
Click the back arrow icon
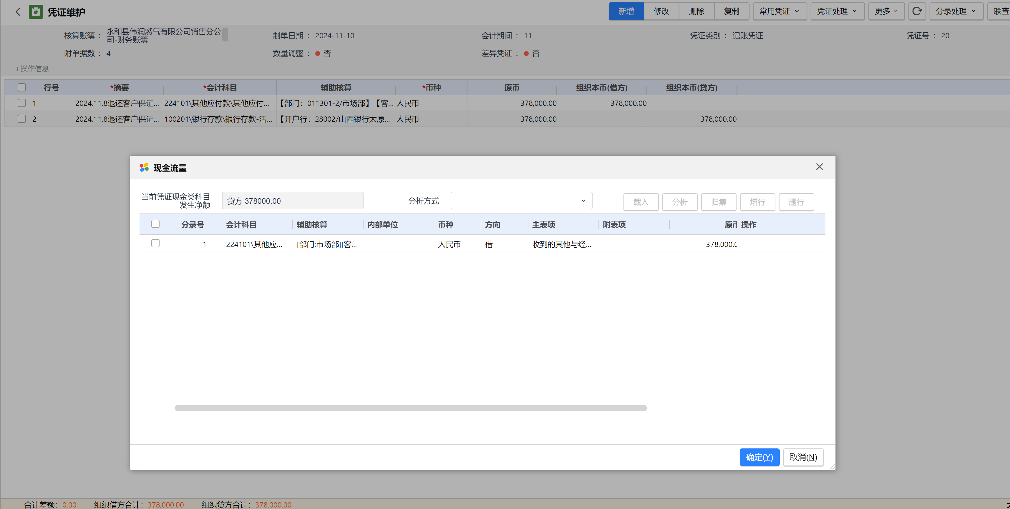(18, 12)
